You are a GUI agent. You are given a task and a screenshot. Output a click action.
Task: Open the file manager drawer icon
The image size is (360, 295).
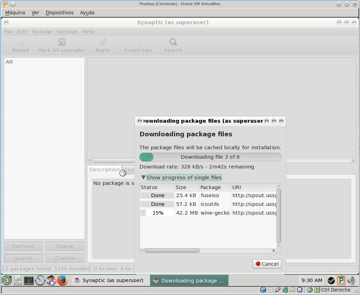click(18, 280)
